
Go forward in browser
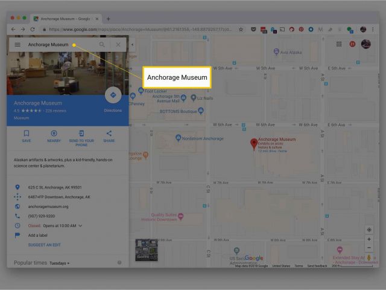[x=23, y=30]
